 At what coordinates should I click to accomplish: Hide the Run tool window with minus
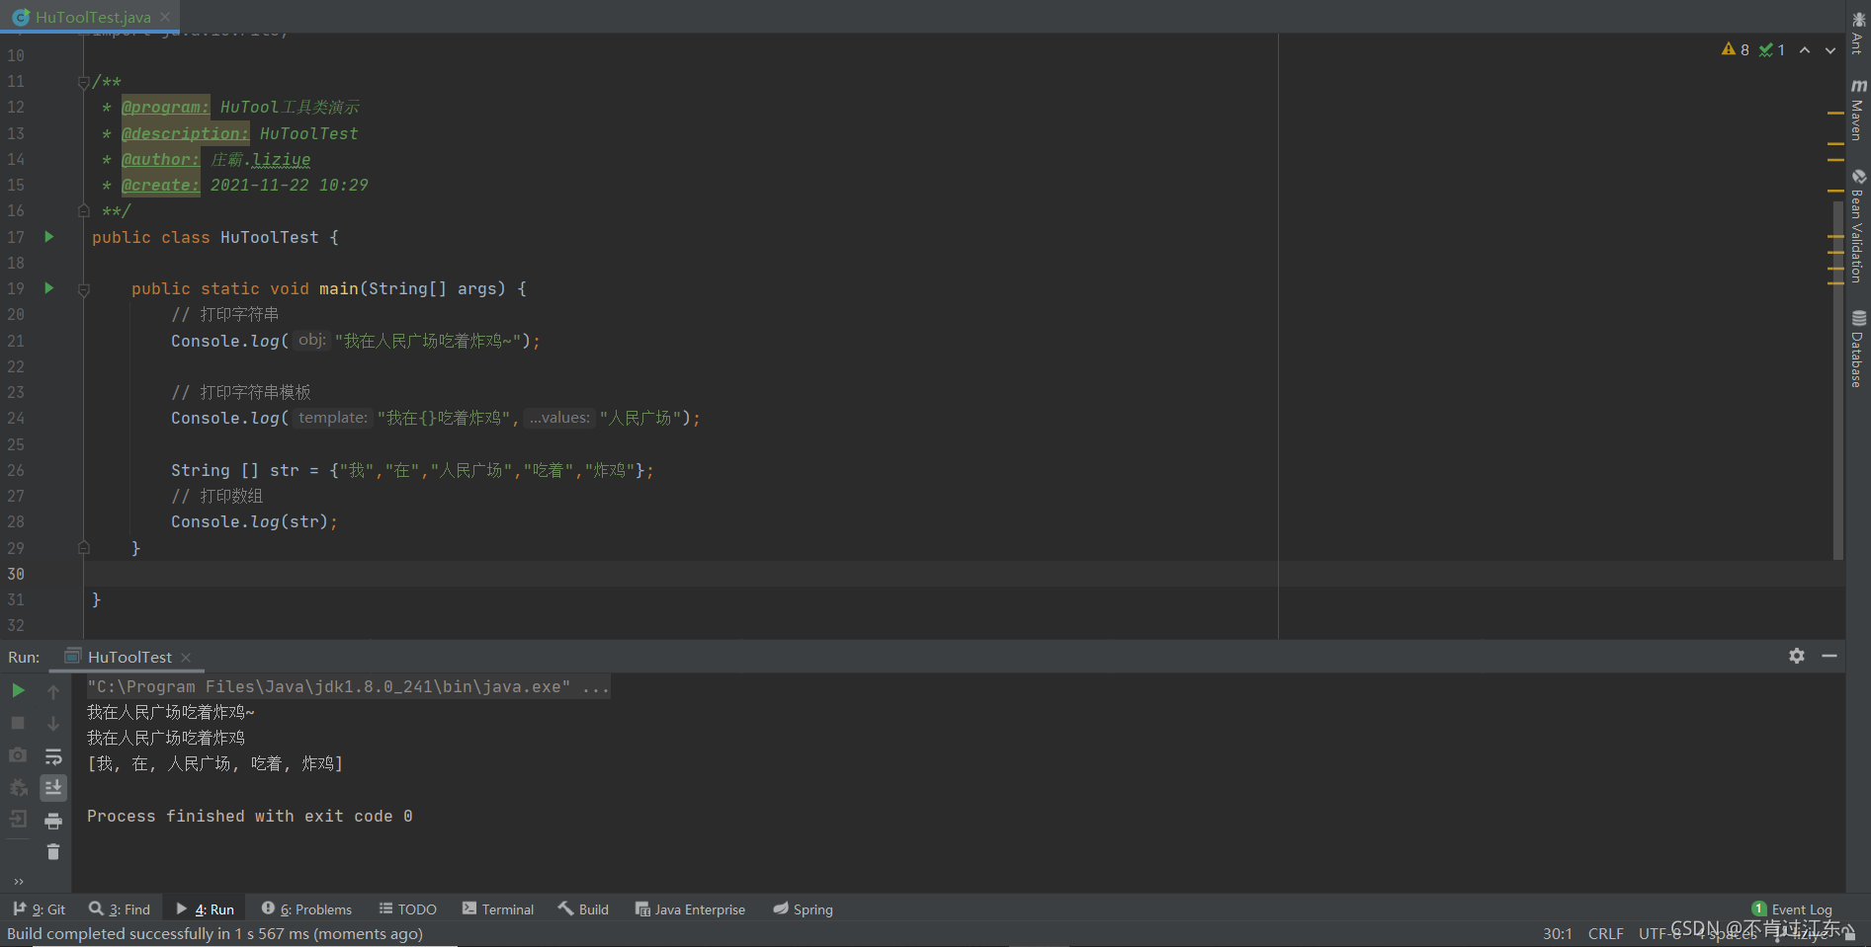click(x=1829, y=656)
